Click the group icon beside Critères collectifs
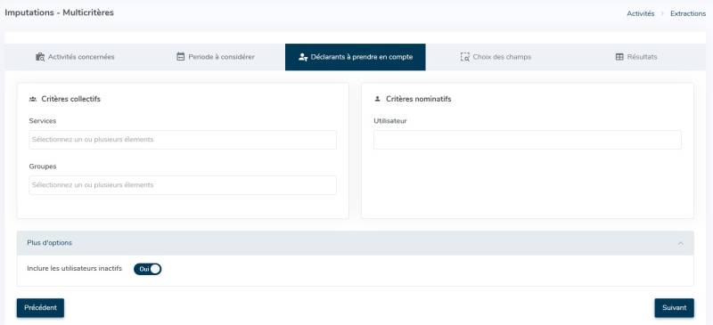 pos(33,99)
